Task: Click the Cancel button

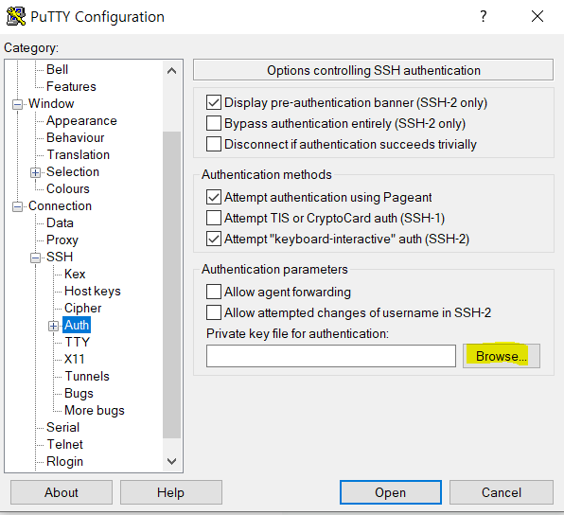Action: 502,492
